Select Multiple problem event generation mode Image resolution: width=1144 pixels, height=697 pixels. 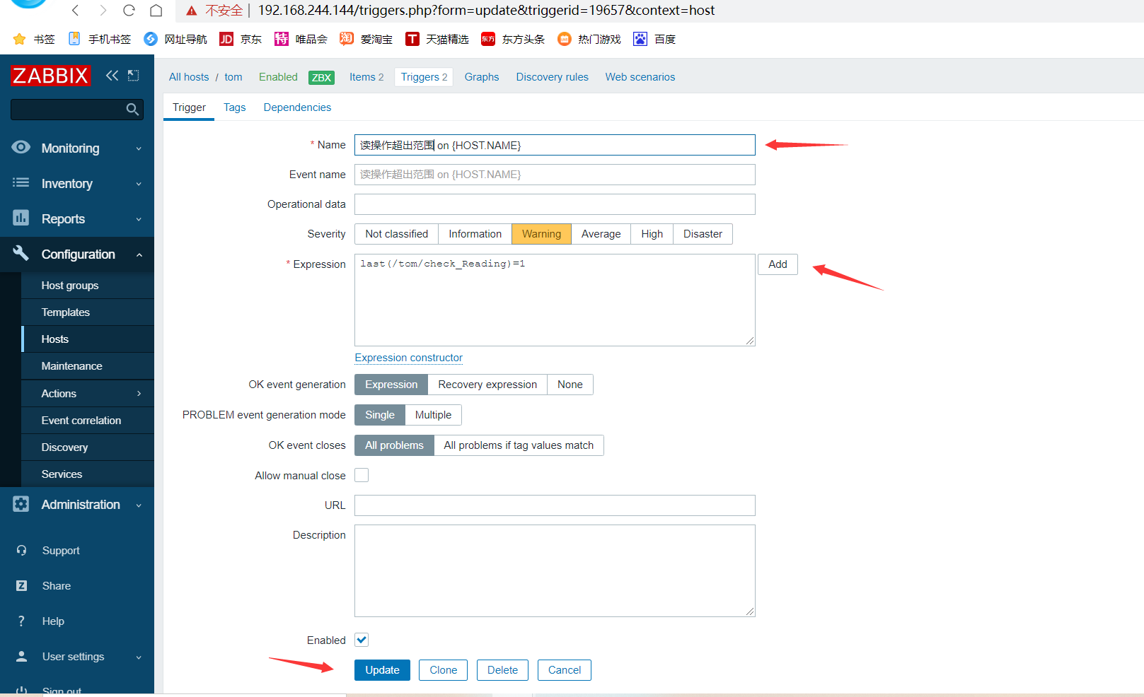pyautogui.click(x=434, y=415)
